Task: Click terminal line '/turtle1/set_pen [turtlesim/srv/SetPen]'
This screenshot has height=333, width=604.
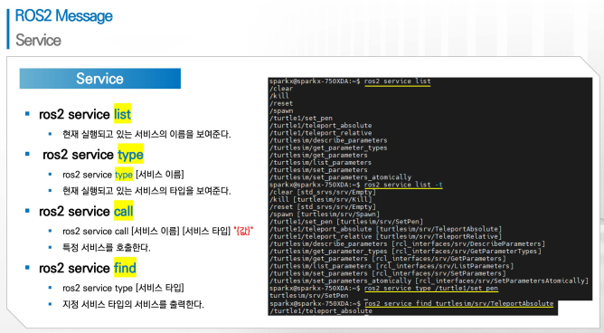Action: tap(346, 222)
